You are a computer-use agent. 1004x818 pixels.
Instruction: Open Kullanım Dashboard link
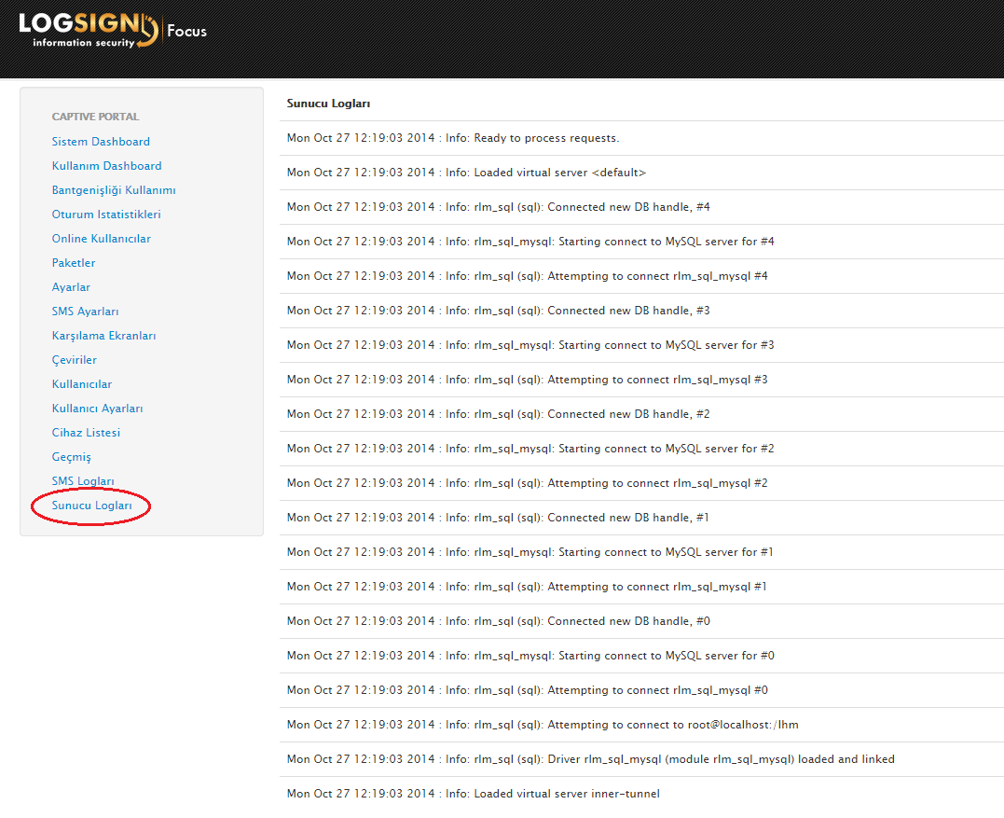coord(106,166)
